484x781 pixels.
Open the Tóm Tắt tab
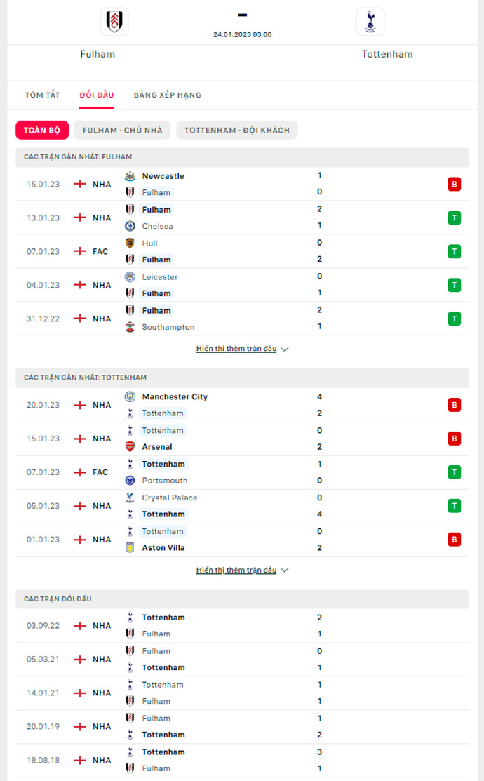43,95
